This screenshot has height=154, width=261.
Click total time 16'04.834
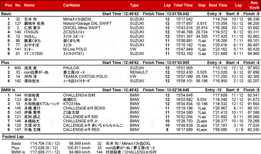coord(184,104)
